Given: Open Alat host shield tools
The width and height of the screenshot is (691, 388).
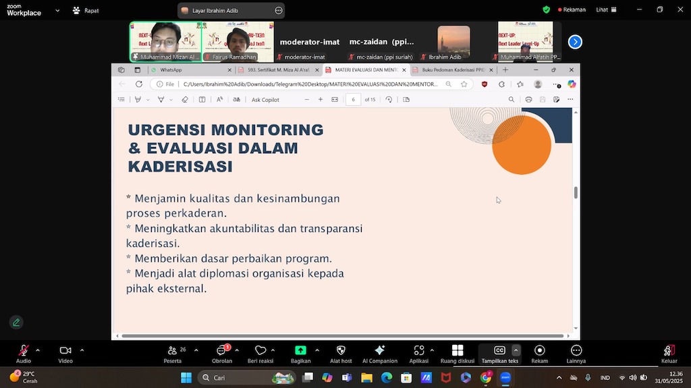Looking at the screenshot, I should 341,350.
